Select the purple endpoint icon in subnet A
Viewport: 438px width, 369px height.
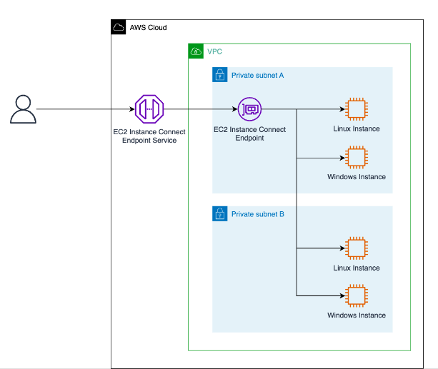tap(250, 109)
